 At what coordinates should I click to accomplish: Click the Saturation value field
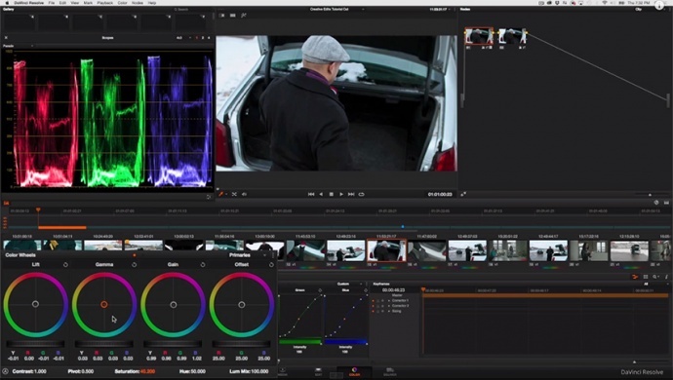(147, 371)
